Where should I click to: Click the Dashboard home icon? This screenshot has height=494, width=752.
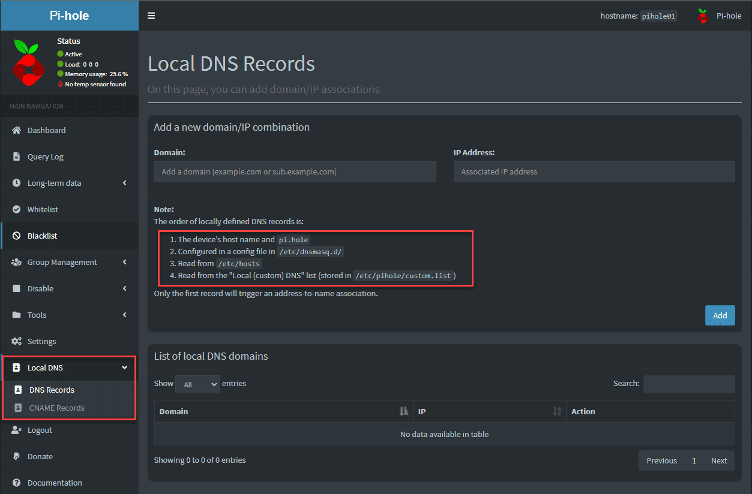click(17, 130)
